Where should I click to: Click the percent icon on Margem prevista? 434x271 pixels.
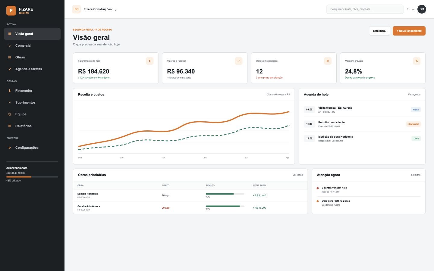pos(417,61)
